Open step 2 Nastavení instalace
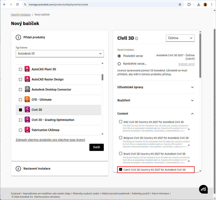This screenshot has width=216, height=200. pos(60,169)
